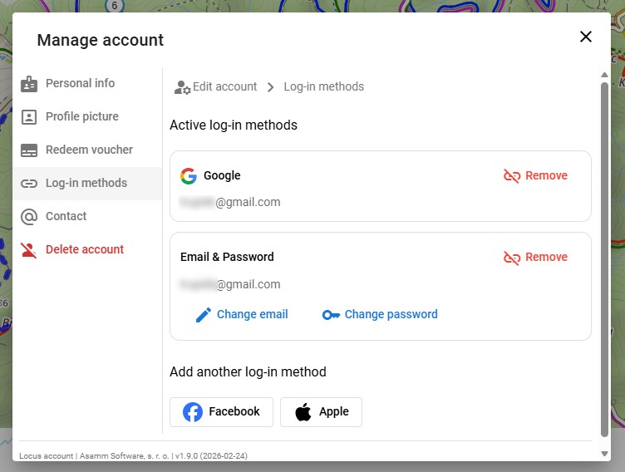Click the Profile picture portrait icon
The width and height of the screenshot is (625, 472).
point(29,117)
